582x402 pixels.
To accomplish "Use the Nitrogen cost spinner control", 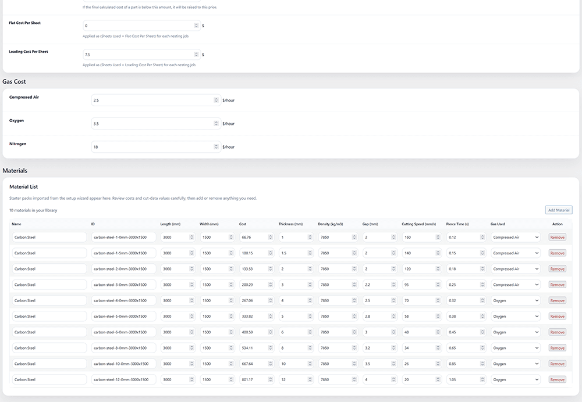I will [x=217, y=147].
